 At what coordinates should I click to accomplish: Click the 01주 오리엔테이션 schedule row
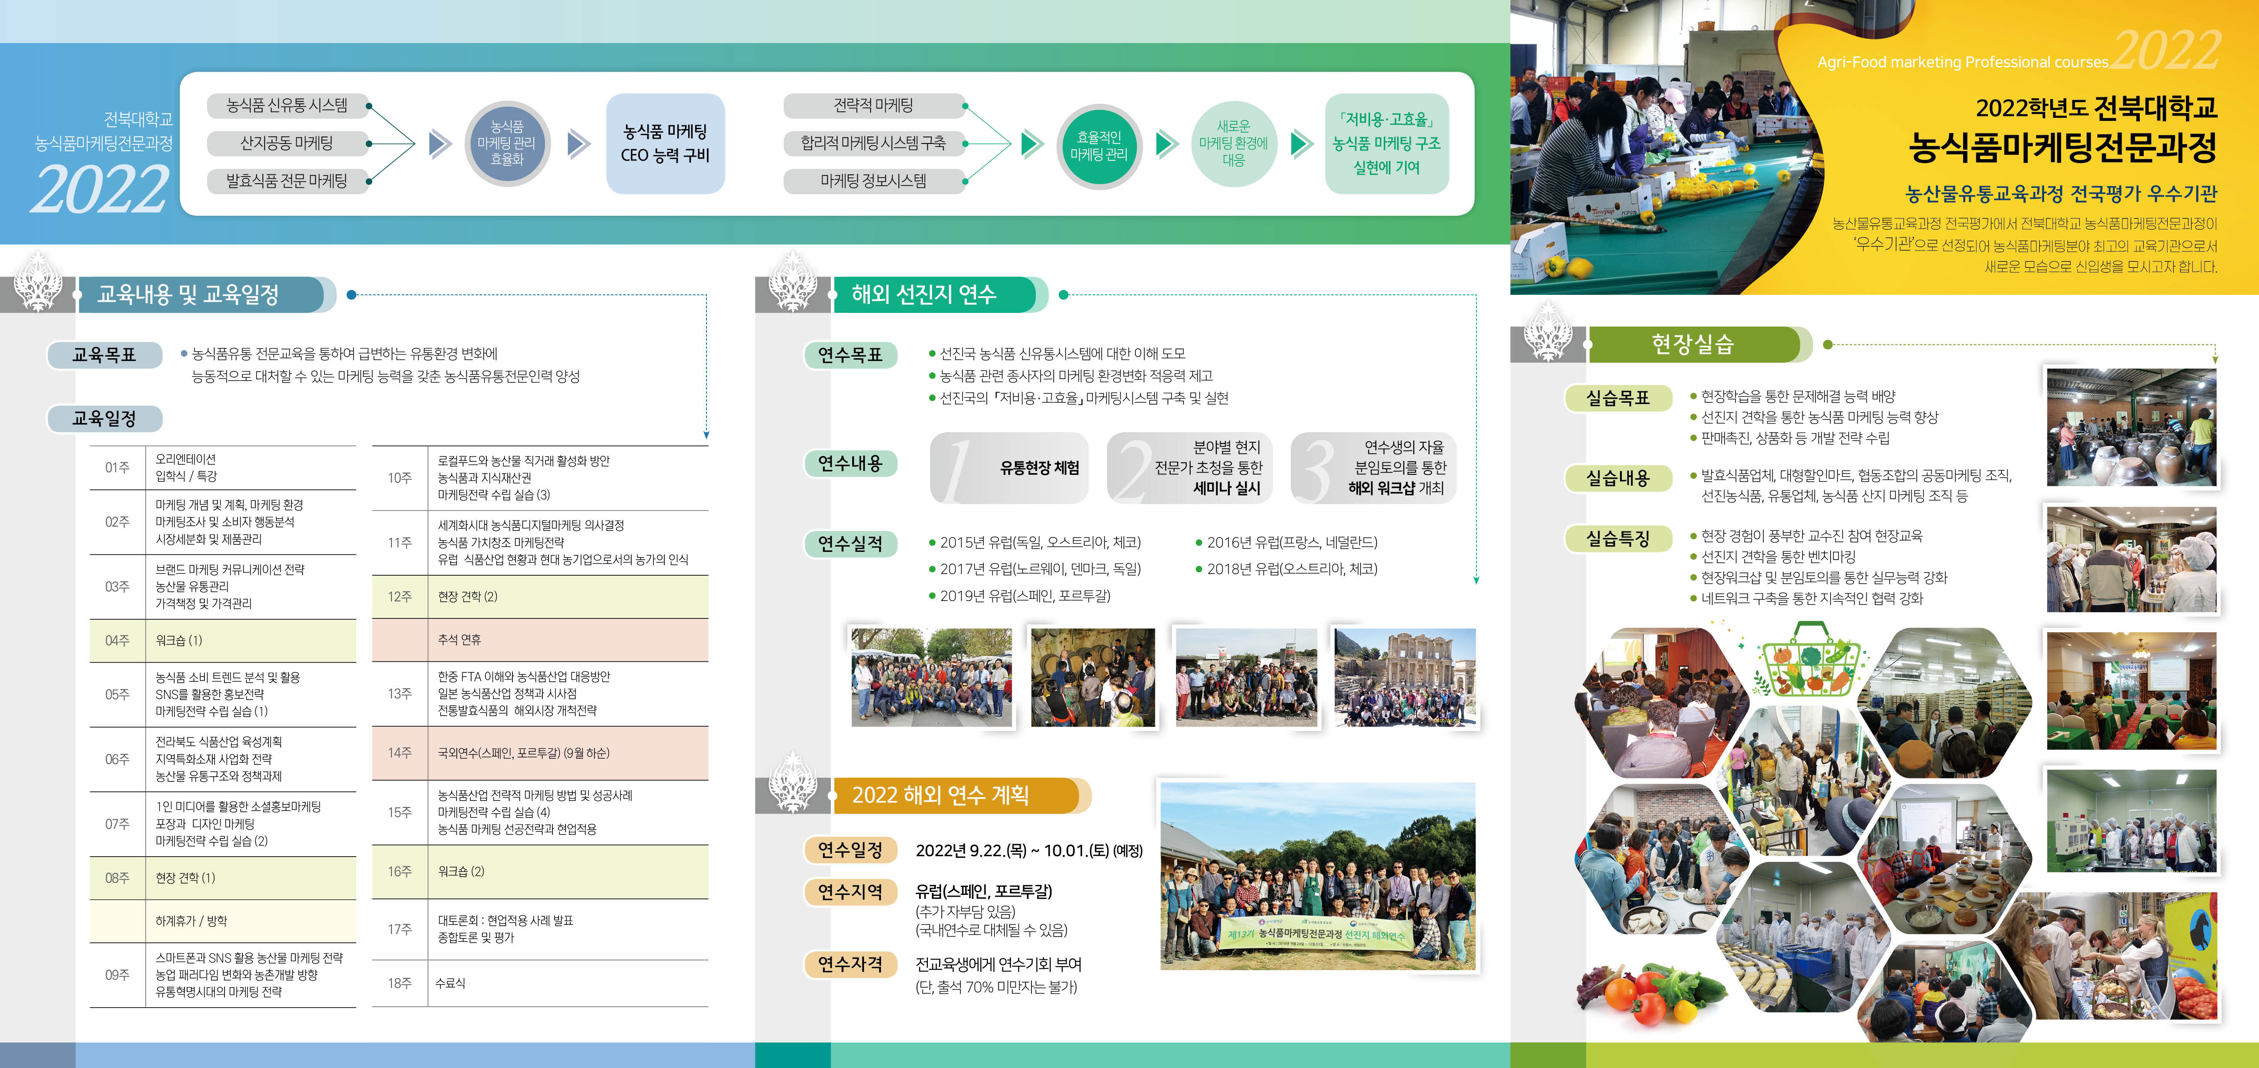(x=223, y=468)
